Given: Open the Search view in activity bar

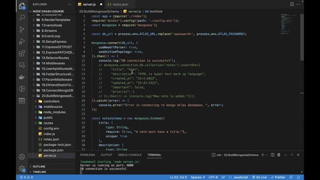Looking at the screenshot, I should coord(22,17).
